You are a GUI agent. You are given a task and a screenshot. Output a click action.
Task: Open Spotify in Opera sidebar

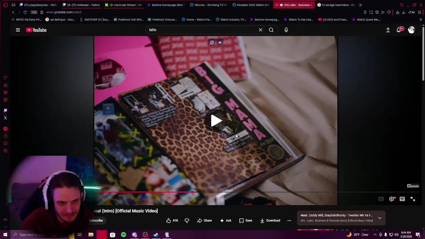(x=5, y=129)
